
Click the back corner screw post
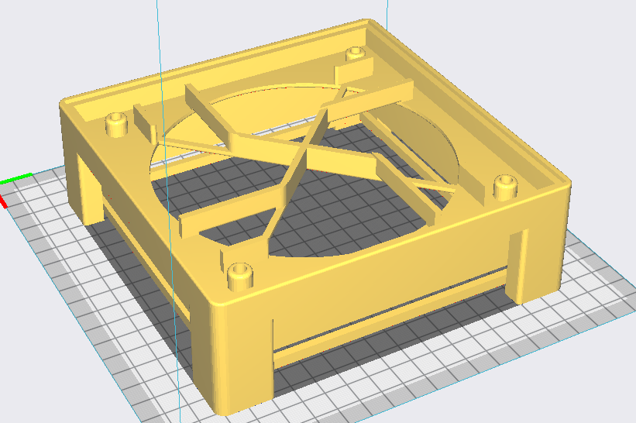click(356, 54)
